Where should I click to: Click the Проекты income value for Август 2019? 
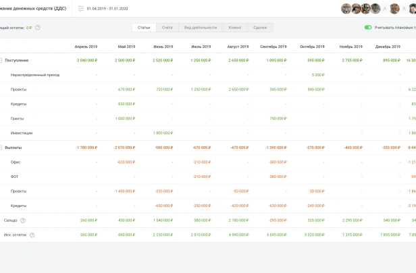(239, 90)
